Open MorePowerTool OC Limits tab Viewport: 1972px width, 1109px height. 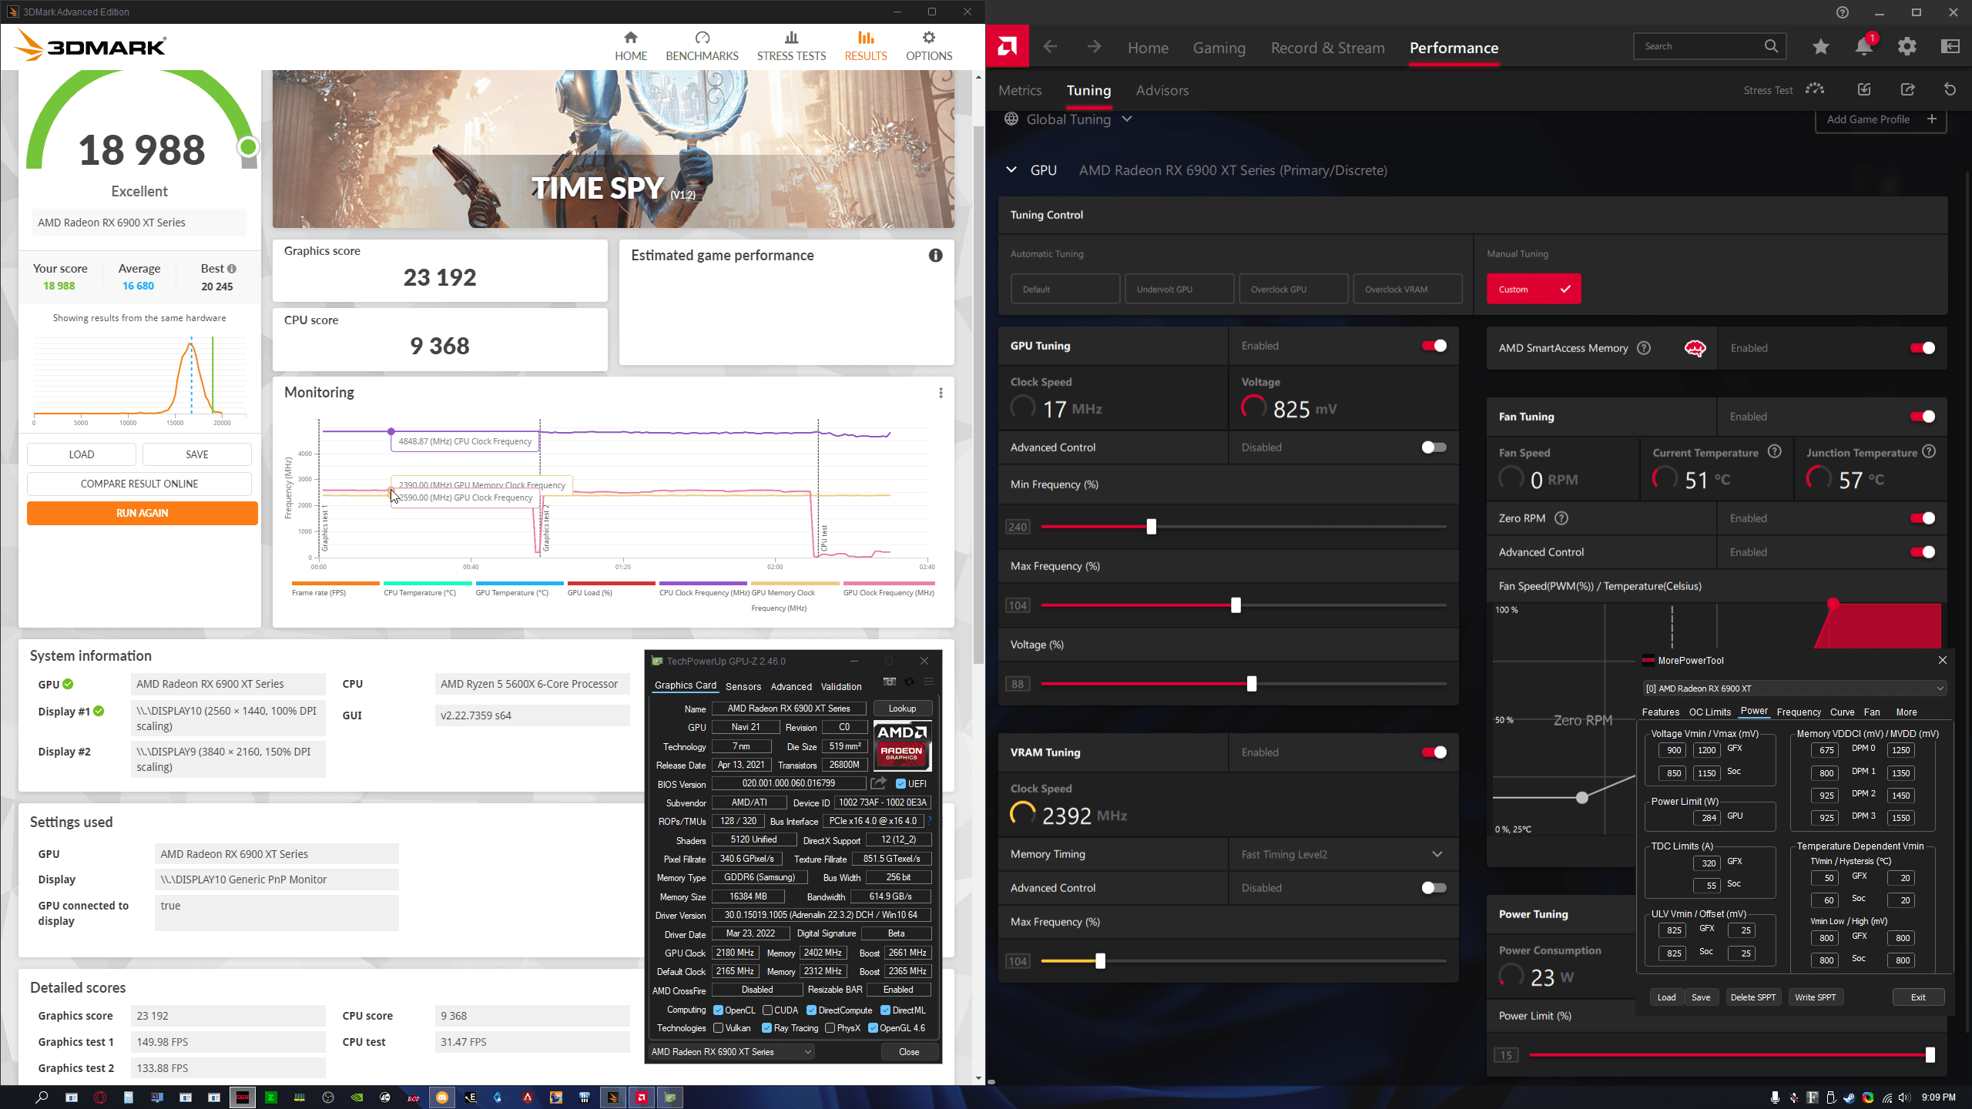[1709, 712]
